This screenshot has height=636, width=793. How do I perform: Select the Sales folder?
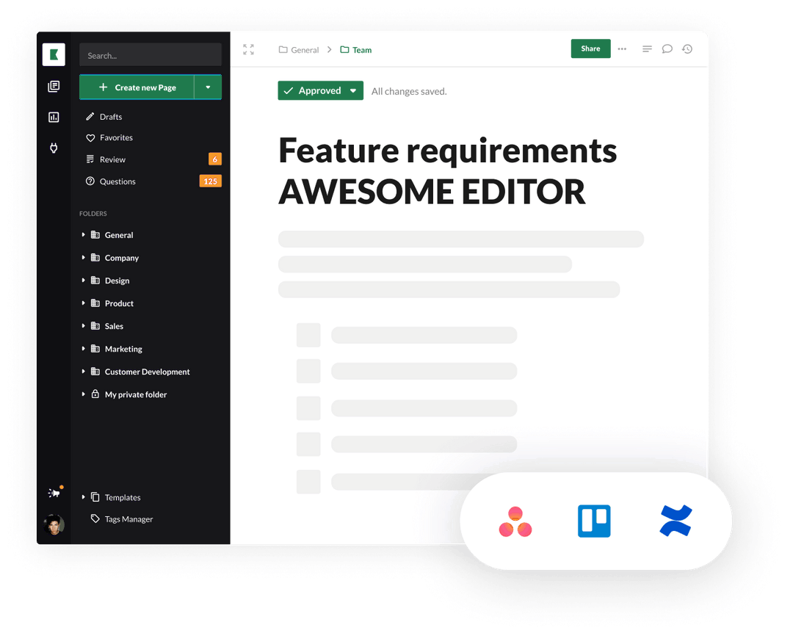[114, 326]
